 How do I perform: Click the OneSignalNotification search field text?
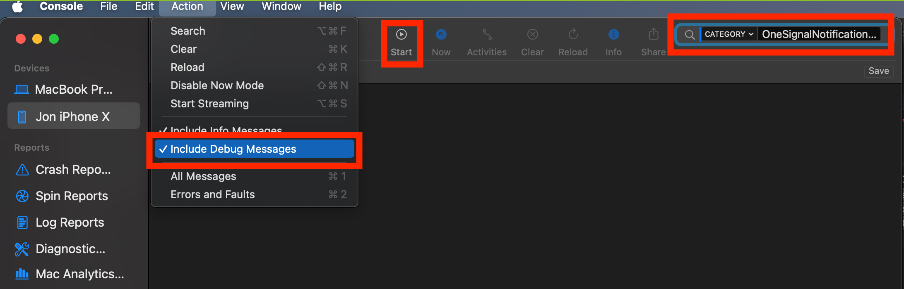click(x=819, y=34)
